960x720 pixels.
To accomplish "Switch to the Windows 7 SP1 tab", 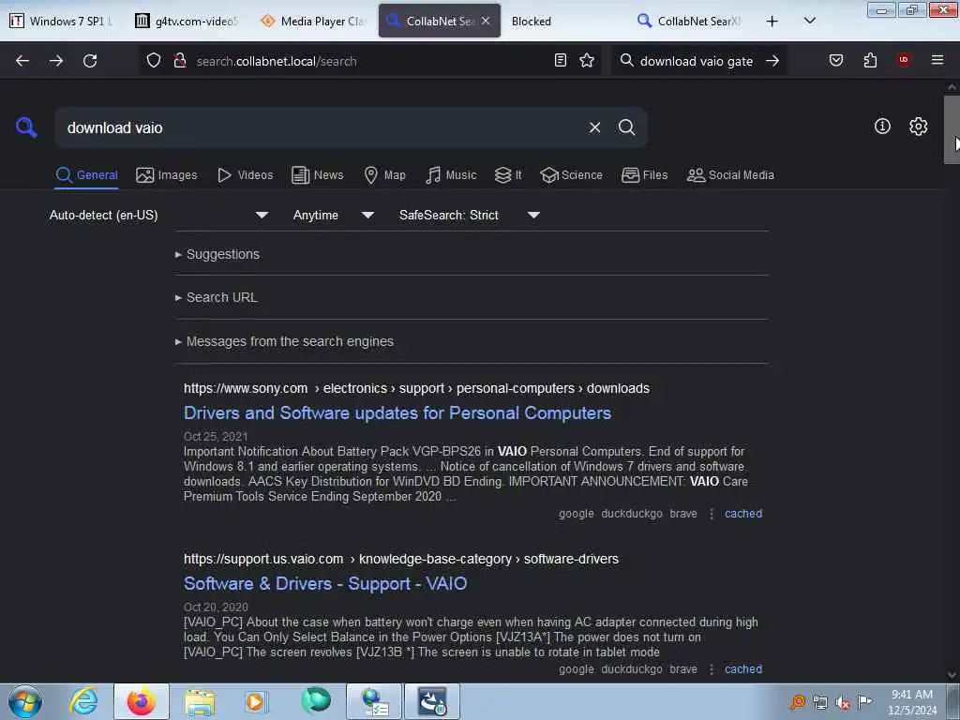I will click(62, 21).
